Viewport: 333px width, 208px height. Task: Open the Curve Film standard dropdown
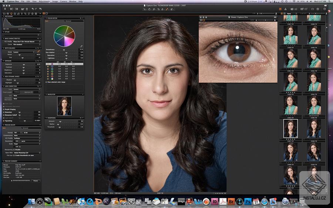pos(27,45)
